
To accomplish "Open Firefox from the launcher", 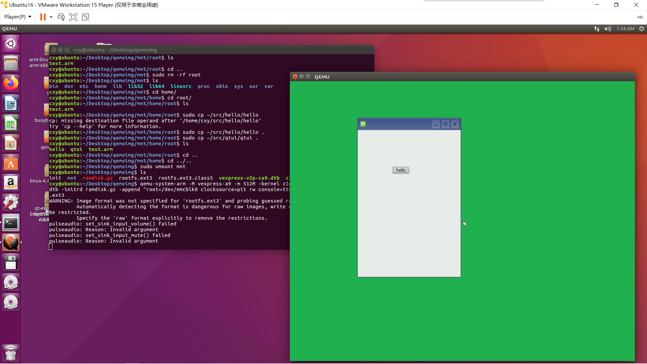I will coord(11,83).
